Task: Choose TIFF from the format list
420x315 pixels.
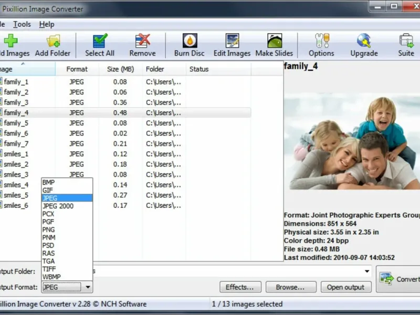Action: point(67,269)
